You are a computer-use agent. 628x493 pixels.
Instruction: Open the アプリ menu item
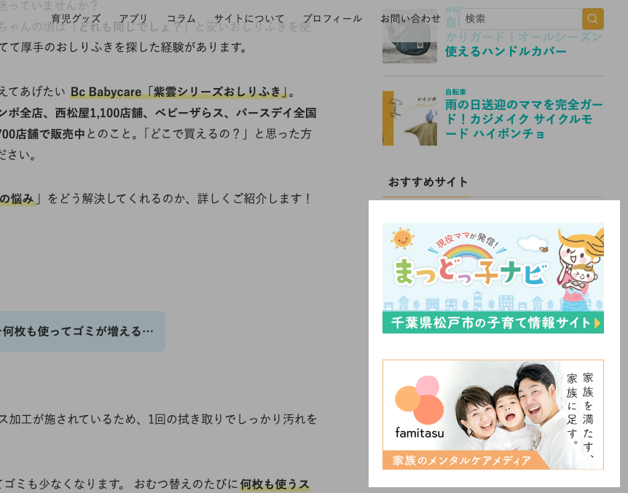[x=133, y=18]
